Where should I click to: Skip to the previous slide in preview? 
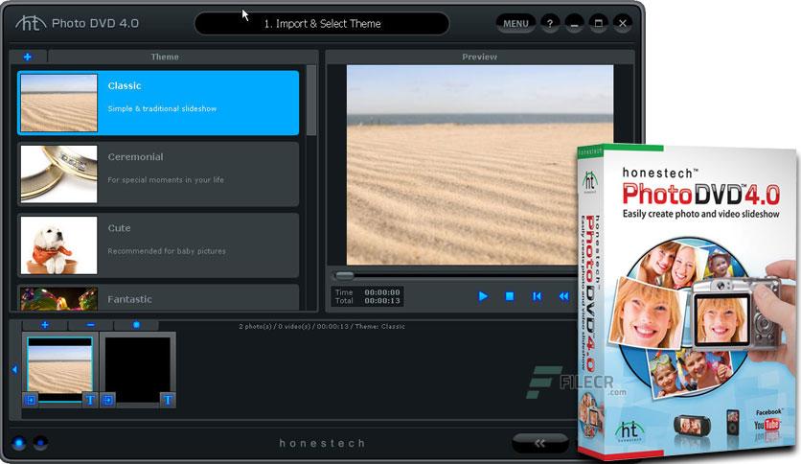click(x=537, y=296)
